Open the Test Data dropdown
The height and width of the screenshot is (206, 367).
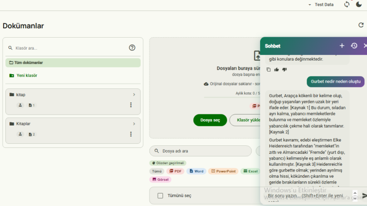(x=321, y=4)
